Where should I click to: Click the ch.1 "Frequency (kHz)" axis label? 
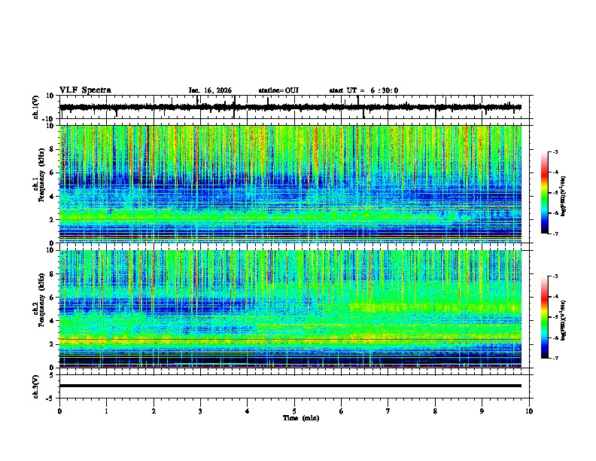pos(41,175)
